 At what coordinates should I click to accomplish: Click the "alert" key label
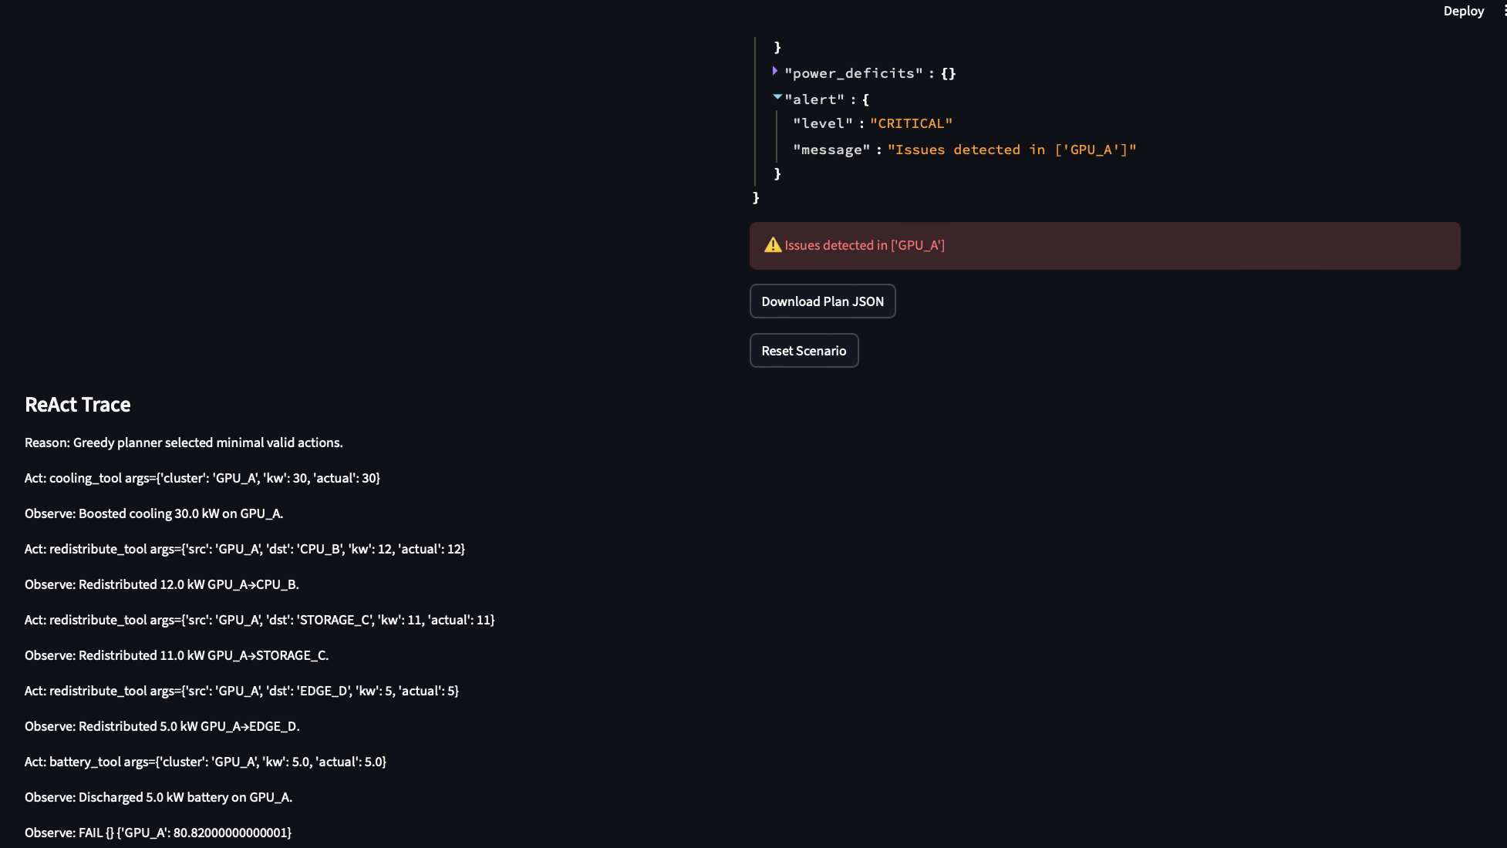pos(814,100)
